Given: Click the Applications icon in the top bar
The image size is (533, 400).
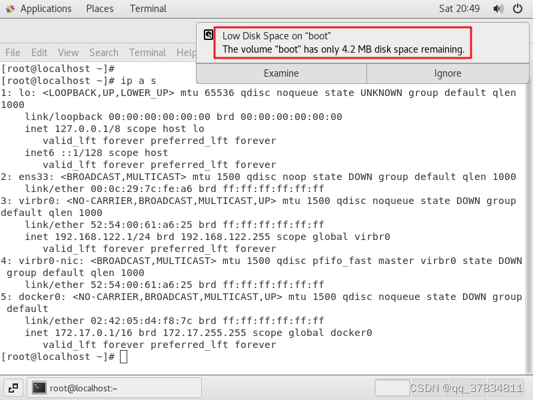Looking at the screenshot, I should tap(10, 9).
